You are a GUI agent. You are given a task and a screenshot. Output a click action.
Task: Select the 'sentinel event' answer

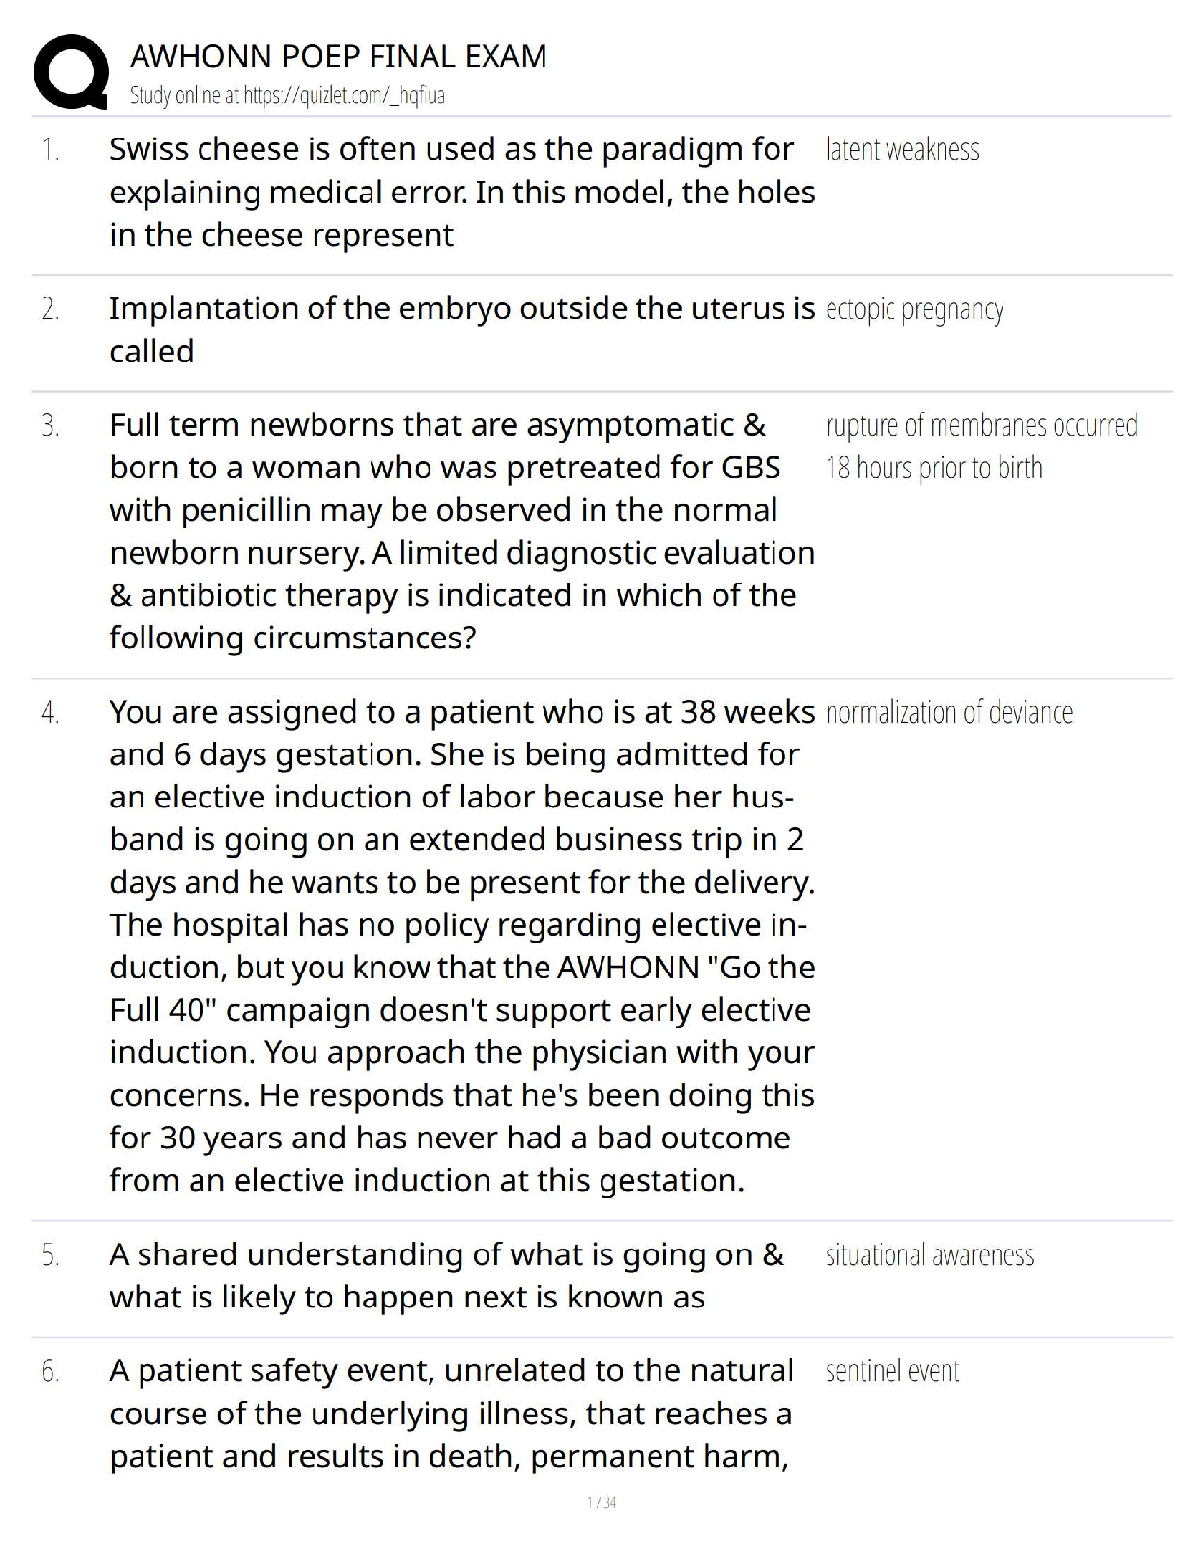pos(892,1370)
